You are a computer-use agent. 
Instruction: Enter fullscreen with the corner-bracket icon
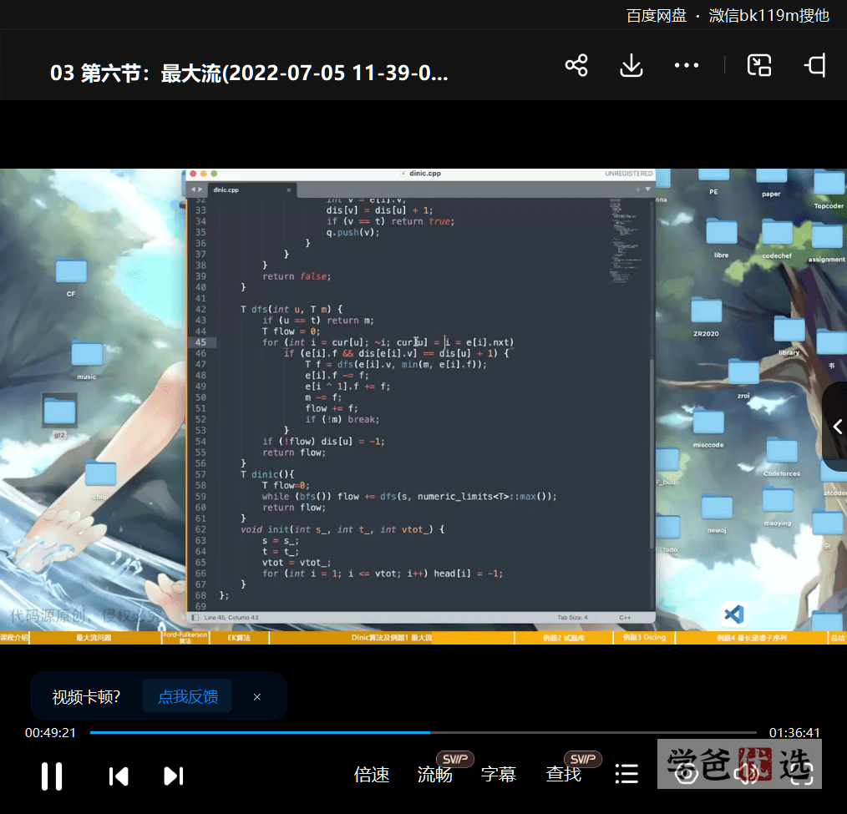click(x=801, y=774)
